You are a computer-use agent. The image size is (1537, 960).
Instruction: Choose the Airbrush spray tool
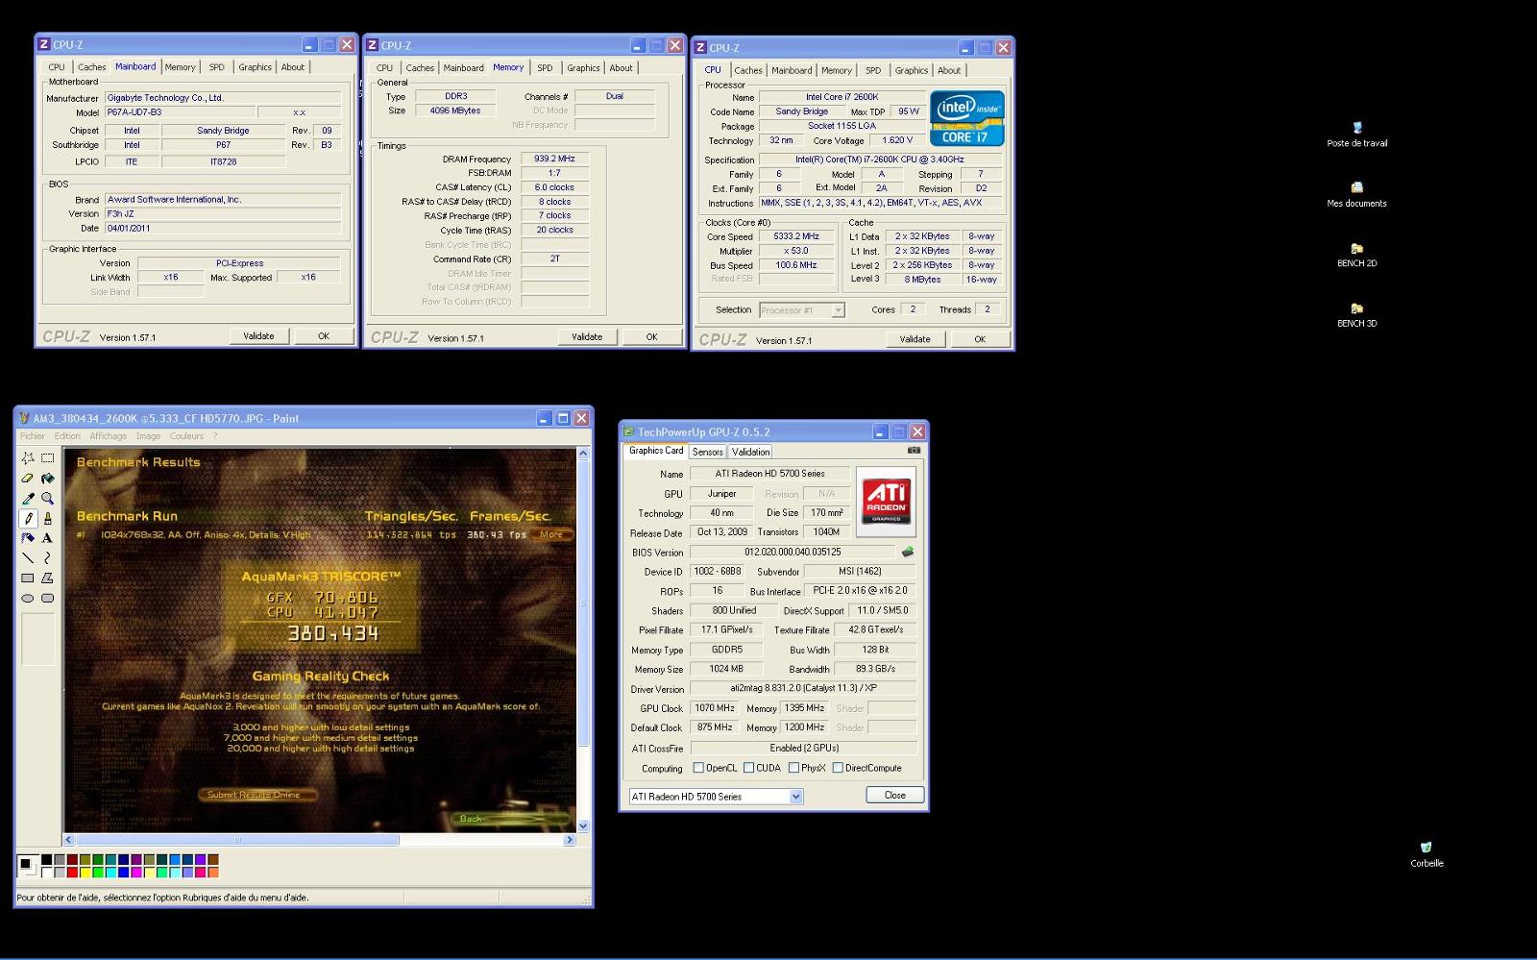pos(28,538)
